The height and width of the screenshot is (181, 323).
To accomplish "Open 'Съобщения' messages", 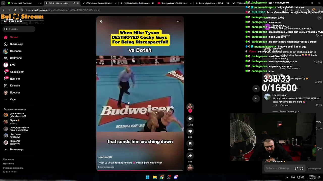I will [17, 72].
